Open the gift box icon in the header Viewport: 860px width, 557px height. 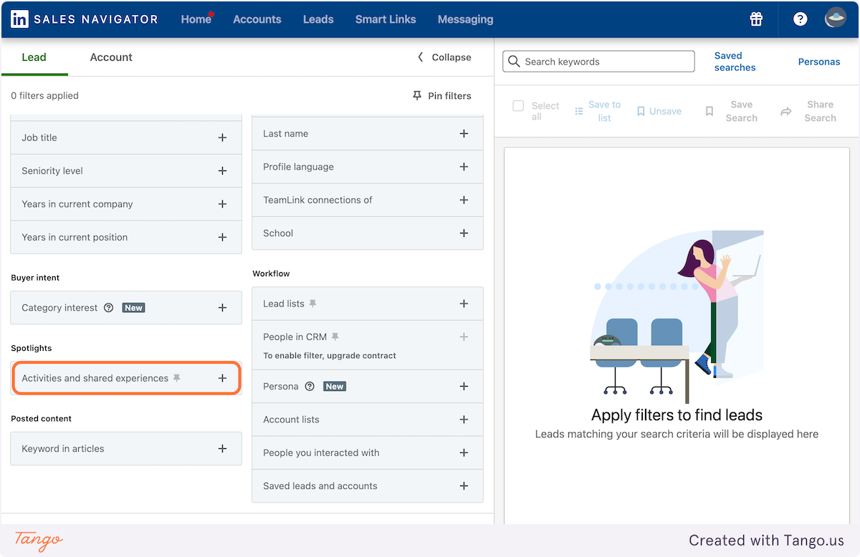(756, 19)
